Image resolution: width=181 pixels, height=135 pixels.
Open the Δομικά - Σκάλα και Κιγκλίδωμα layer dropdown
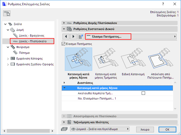point(100,129)
